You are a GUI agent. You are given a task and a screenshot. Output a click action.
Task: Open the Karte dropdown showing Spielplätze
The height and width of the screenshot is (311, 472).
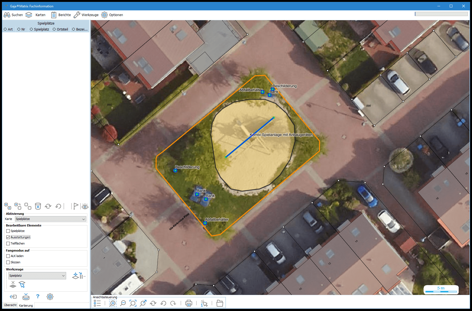click(51, 219)
